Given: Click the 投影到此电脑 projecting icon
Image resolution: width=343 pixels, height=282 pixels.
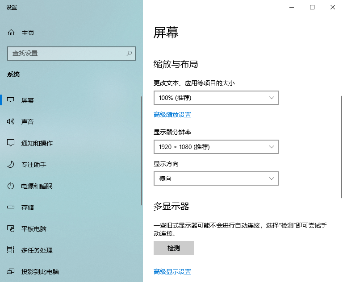Looking at the screenshot, I should tap(11, 272).
